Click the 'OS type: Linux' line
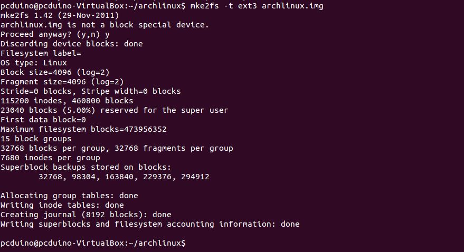Screen dimensions: 464x252 34,63
